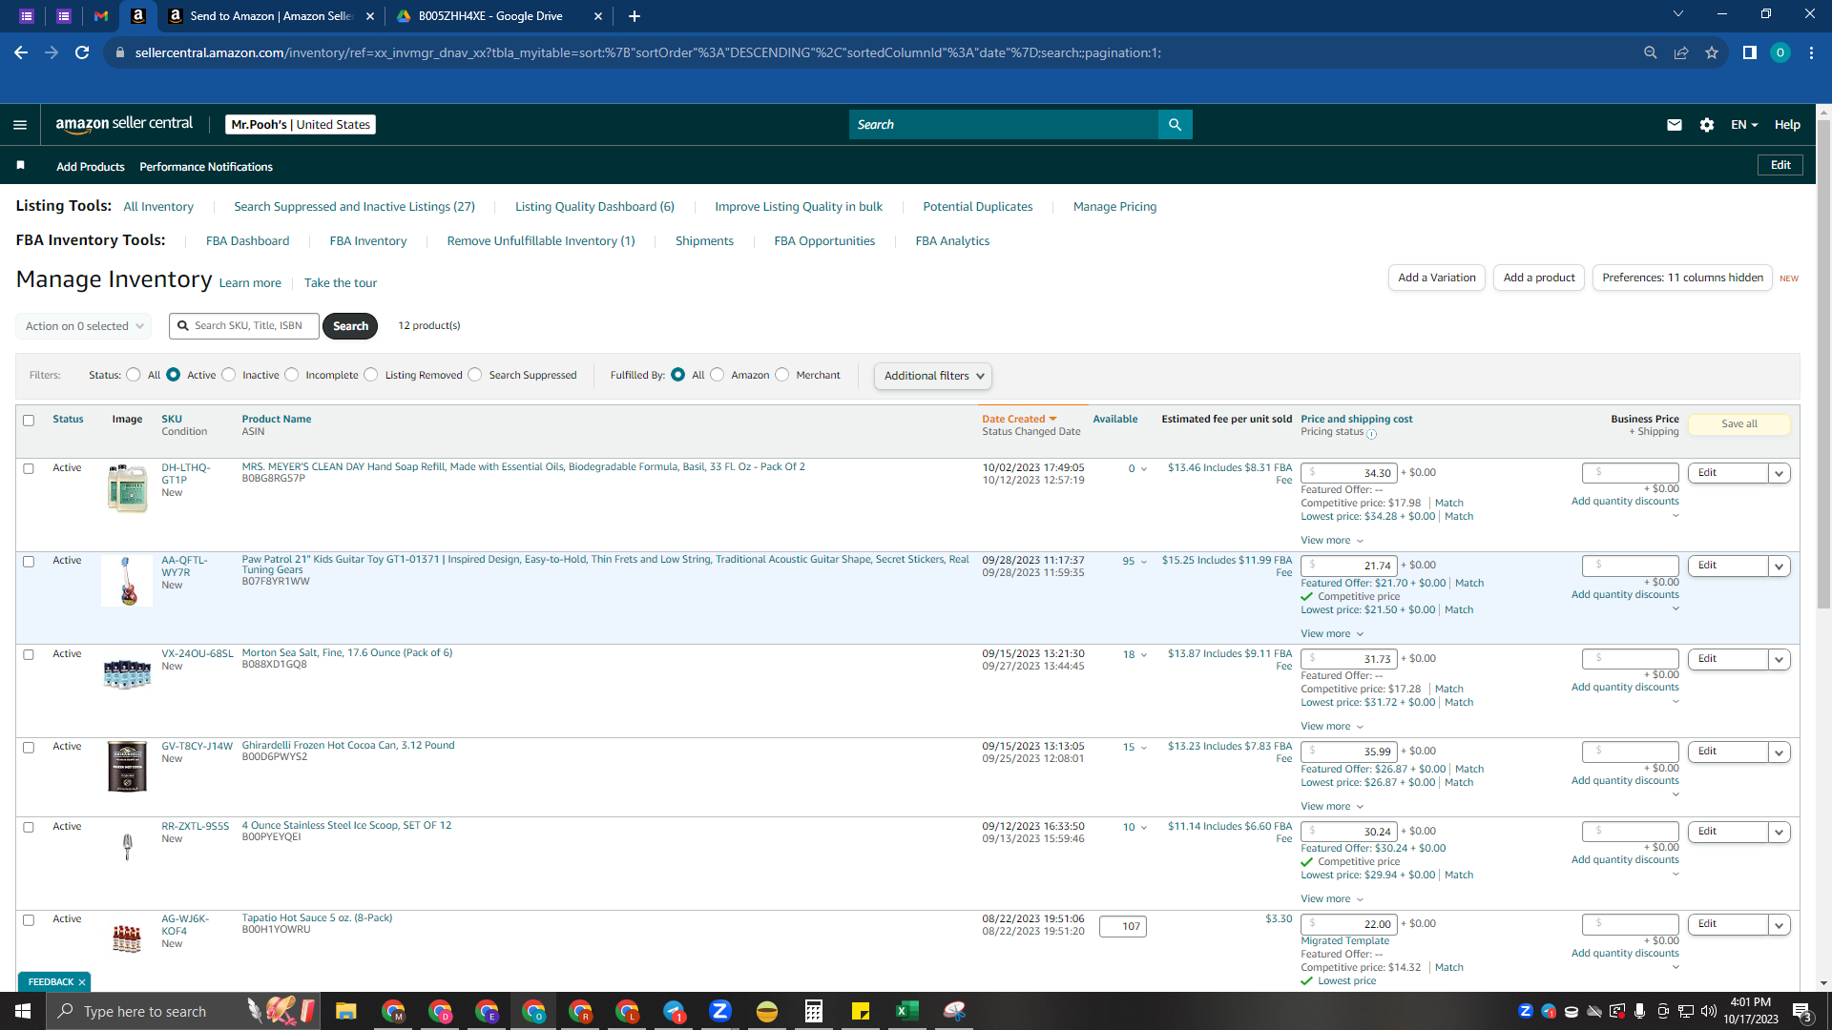
Task: Click the Save all button
Action: coord(1739,424)
